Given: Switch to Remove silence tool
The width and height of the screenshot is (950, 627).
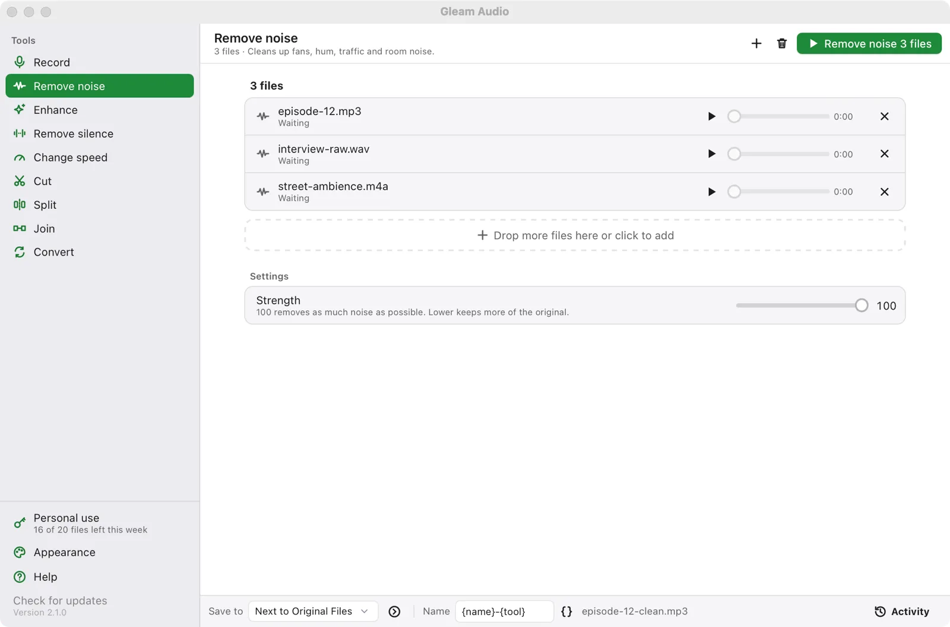Looking at the screenshot, I should tap(99, 133).
